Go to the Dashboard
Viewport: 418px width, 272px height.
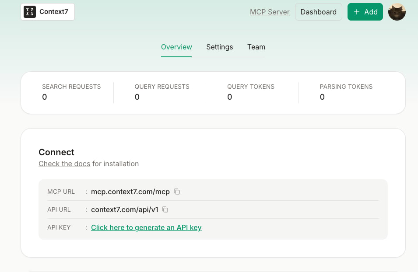[318, 12]
